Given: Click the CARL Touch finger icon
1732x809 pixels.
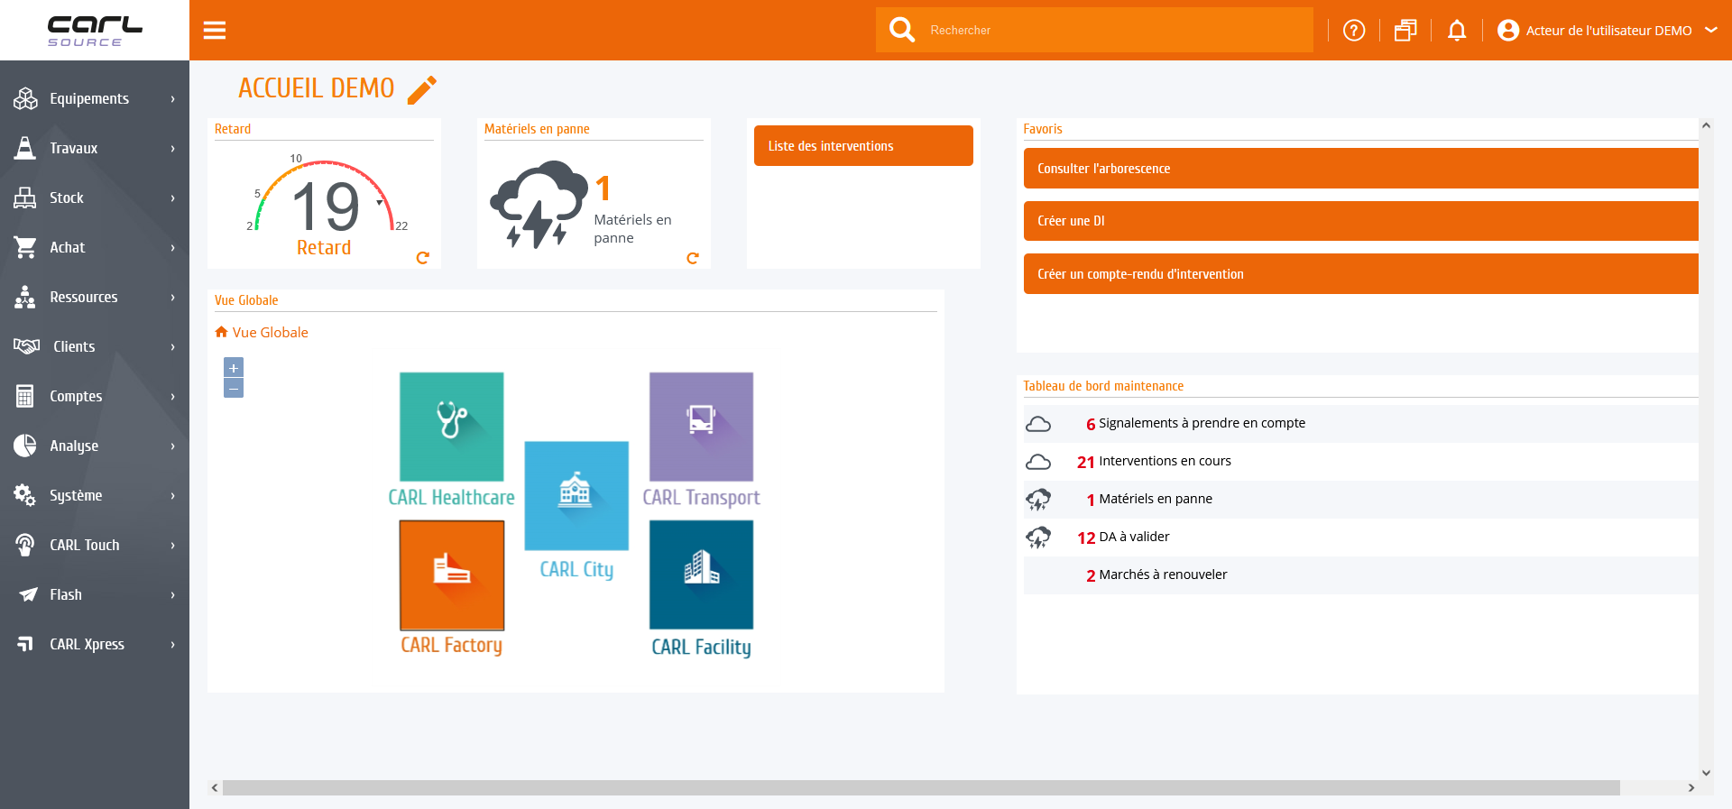Looking at the screenshot, I should click(x=25, y=545).
